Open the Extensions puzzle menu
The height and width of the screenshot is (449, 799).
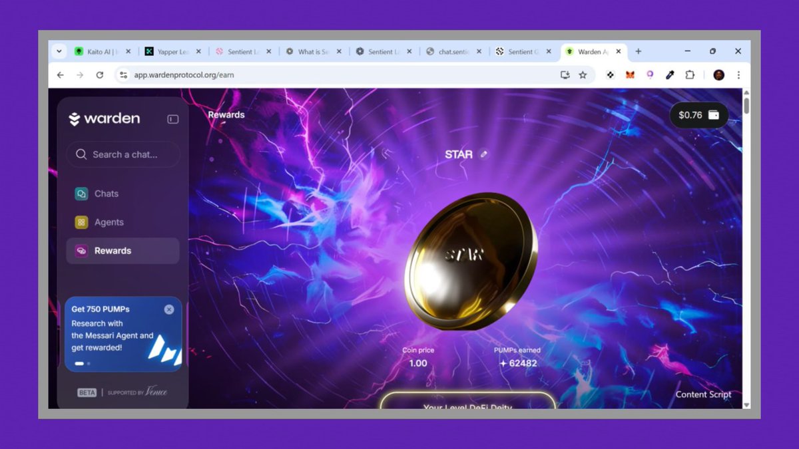pyautogui.click(x=690, y=75)
